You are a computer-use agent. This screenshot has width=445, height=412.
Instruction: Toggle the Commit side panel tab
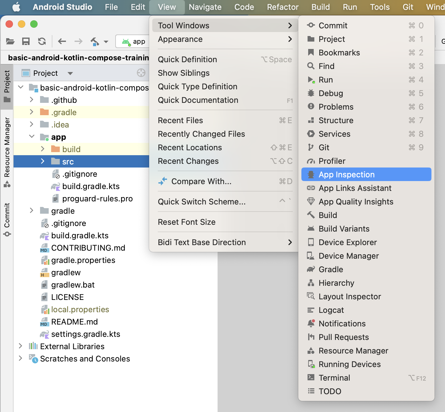point(7,219)
